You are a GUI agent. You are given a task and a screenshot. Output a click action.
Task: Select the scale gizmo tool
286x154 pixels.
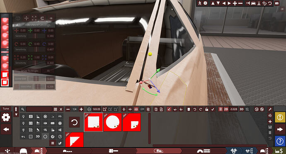click(x=34, y=18)
